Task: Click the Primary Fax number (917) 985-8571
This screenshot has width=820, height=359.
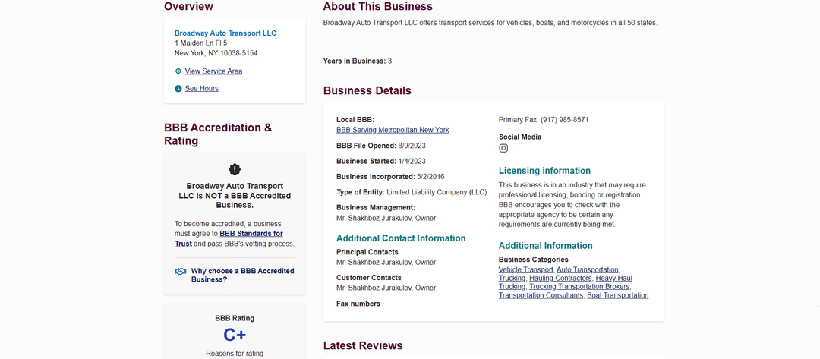Action: tap(564, 120)
